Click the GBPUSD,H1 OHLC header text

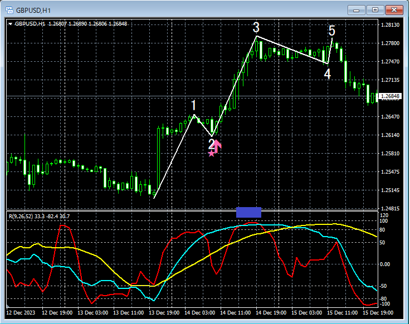point(71,24)
